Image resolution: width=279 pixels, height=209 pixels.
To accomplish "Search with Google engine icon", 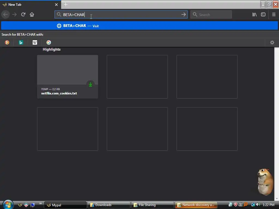I will pos(49,42).
